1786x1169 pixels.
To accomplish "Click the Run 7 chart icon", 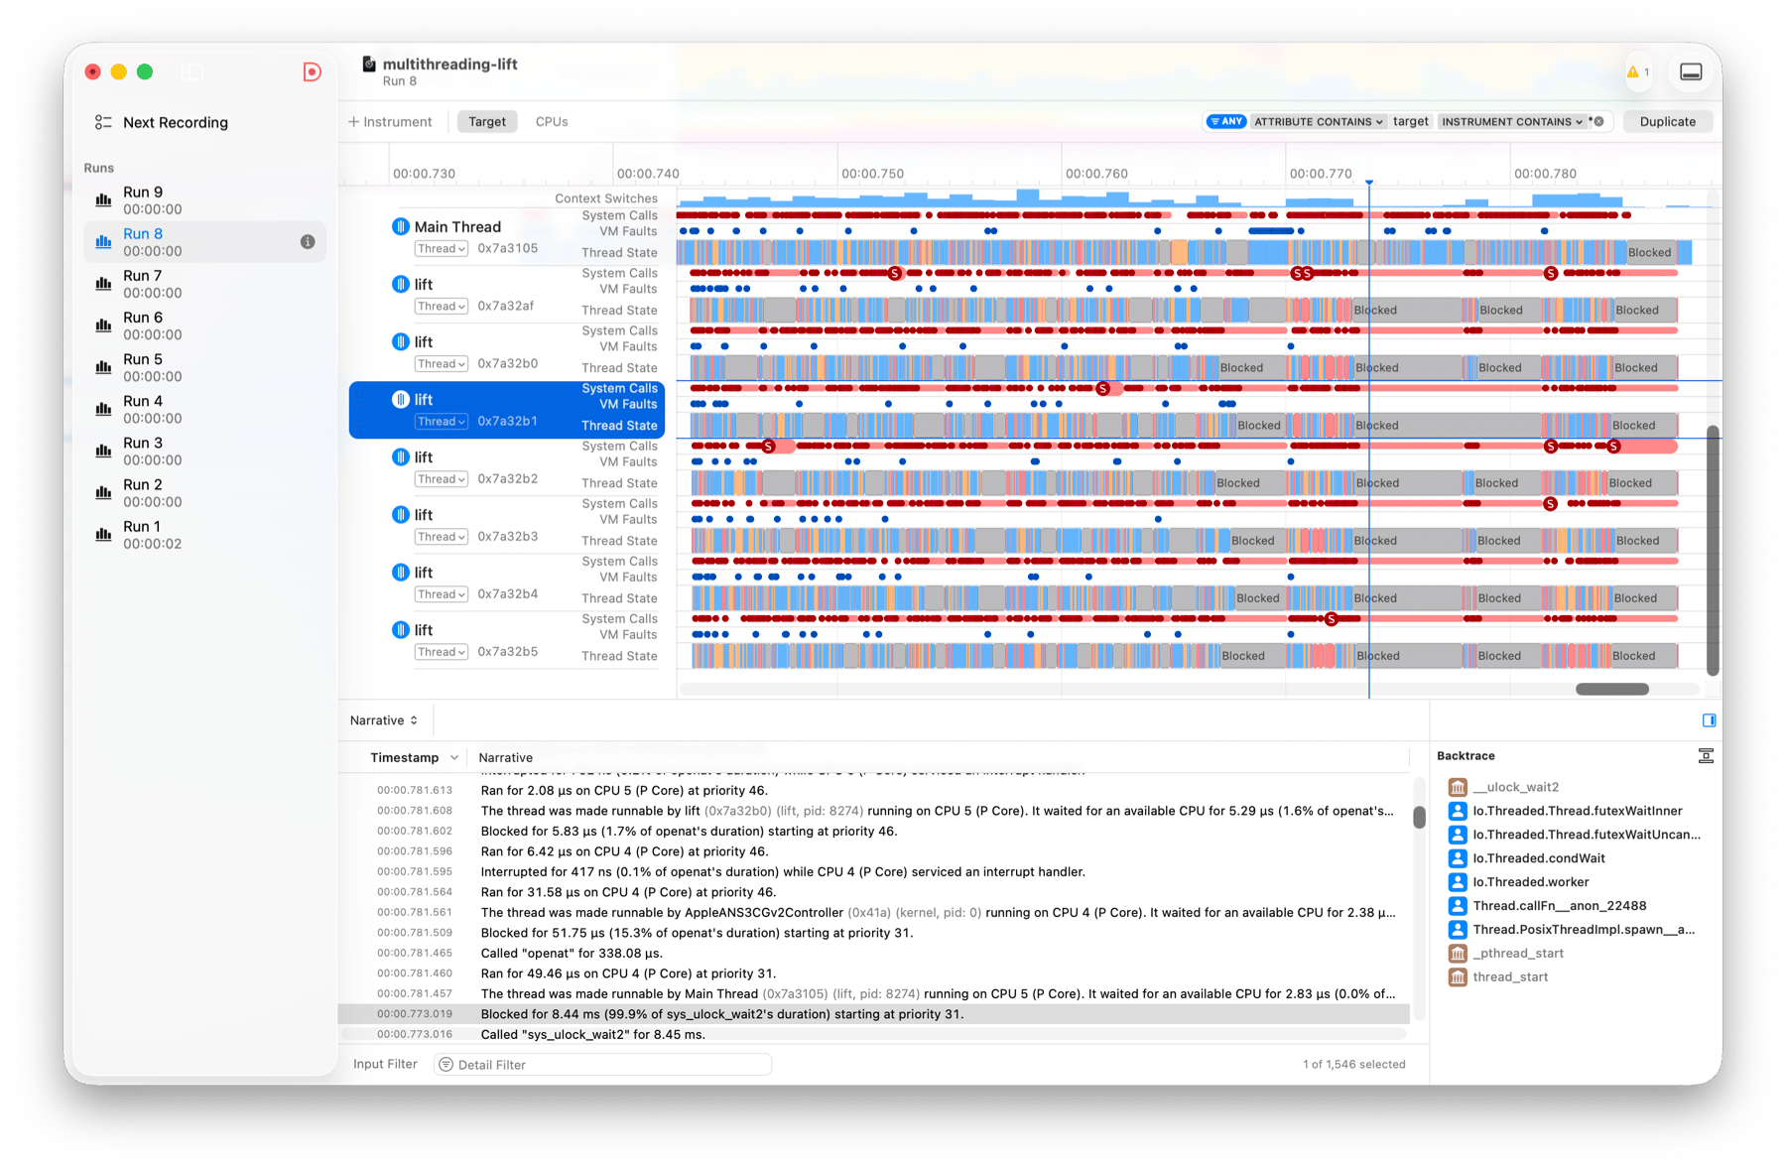I will (103, 283).
